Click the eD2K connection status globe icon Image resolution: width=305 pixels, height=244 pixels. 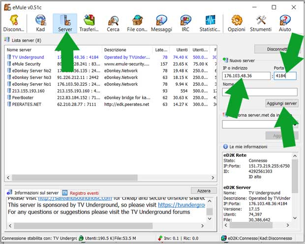224,238
